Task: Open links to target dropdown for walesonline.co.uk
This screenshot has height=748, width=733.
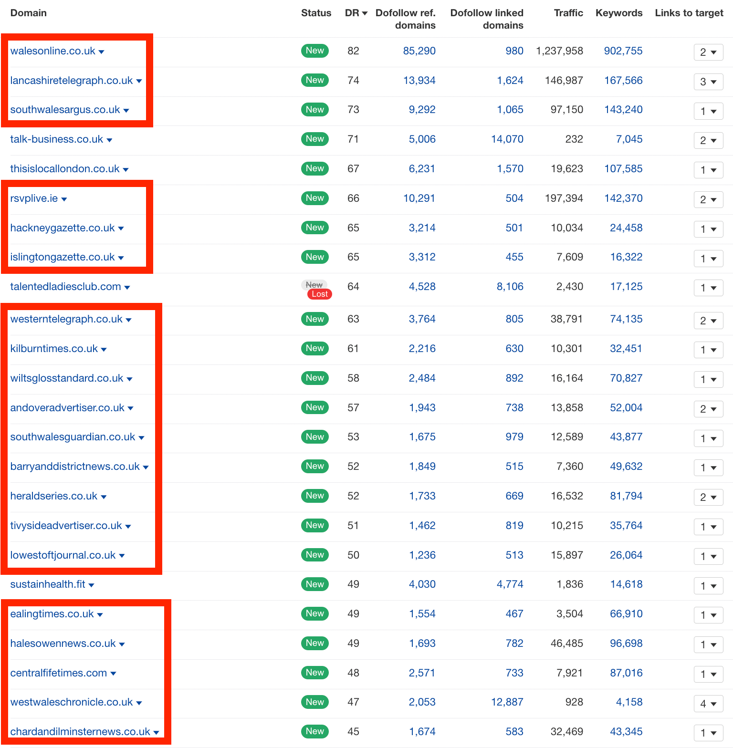Action: click(x=709, y=52)
